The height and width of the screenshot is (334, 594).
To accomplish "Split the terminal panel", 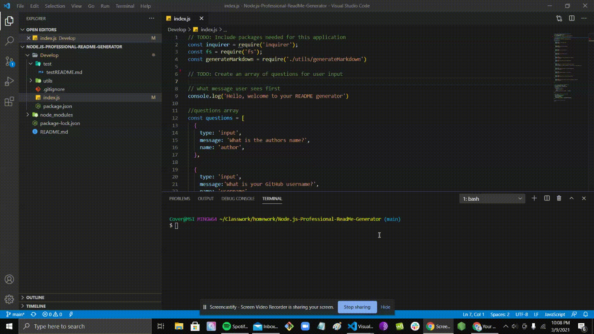I will pyautogui.click(x=547, y=198).
